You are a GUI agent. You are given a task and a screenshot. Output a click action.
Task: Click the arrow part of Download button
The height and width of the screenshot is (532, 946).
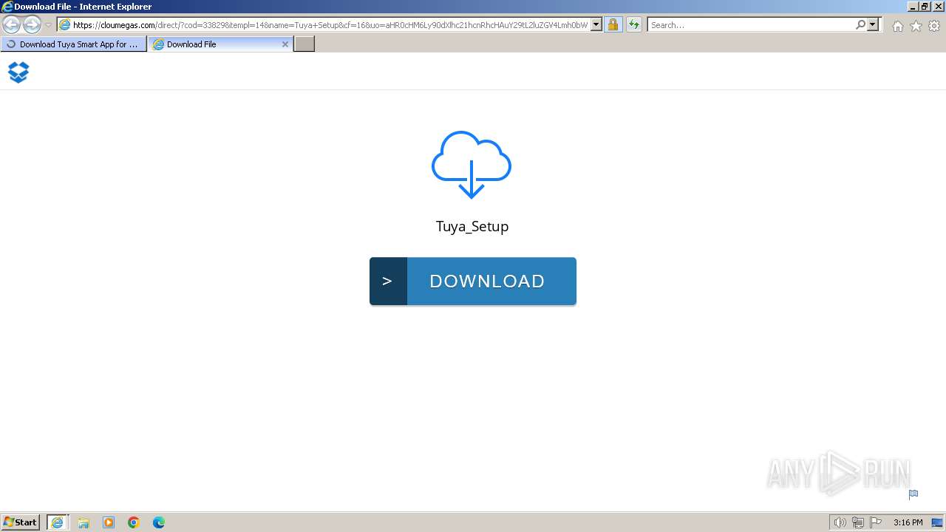388,281
